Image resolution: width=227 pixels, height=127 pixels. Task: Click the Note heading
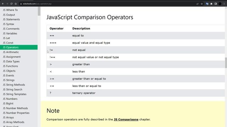pyautogui.click(x=53, y=111)
